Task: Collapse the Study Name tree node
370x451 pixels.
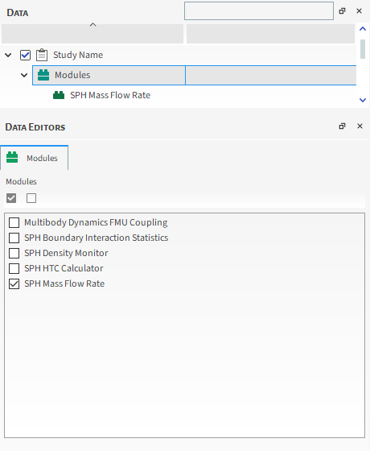Action: (8, 55)
